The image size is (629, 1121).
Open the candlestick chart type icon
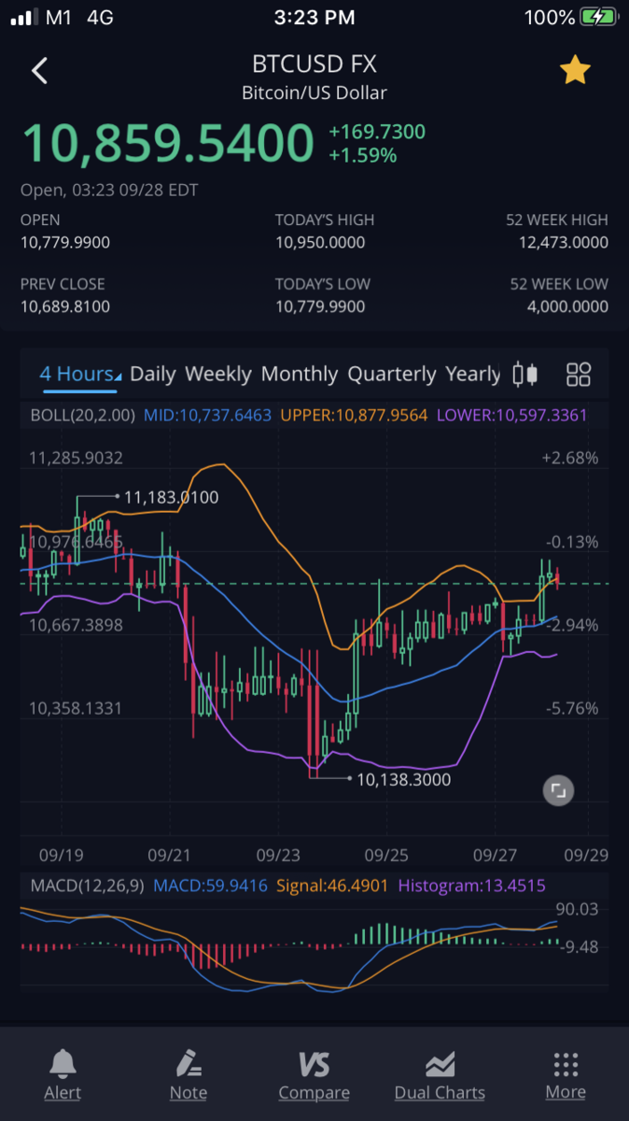pyautogui.click(x=525, y=375)
